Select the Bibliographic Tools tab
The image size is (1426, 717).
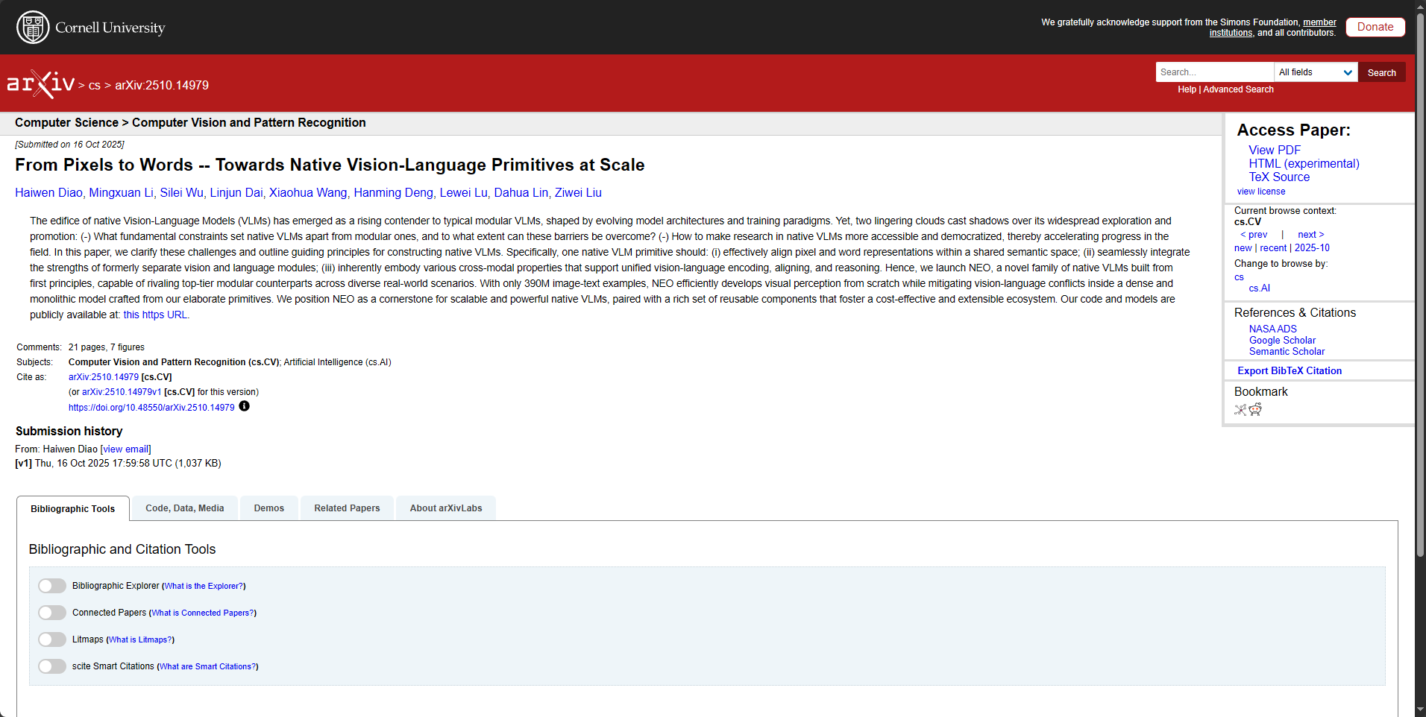73,509
